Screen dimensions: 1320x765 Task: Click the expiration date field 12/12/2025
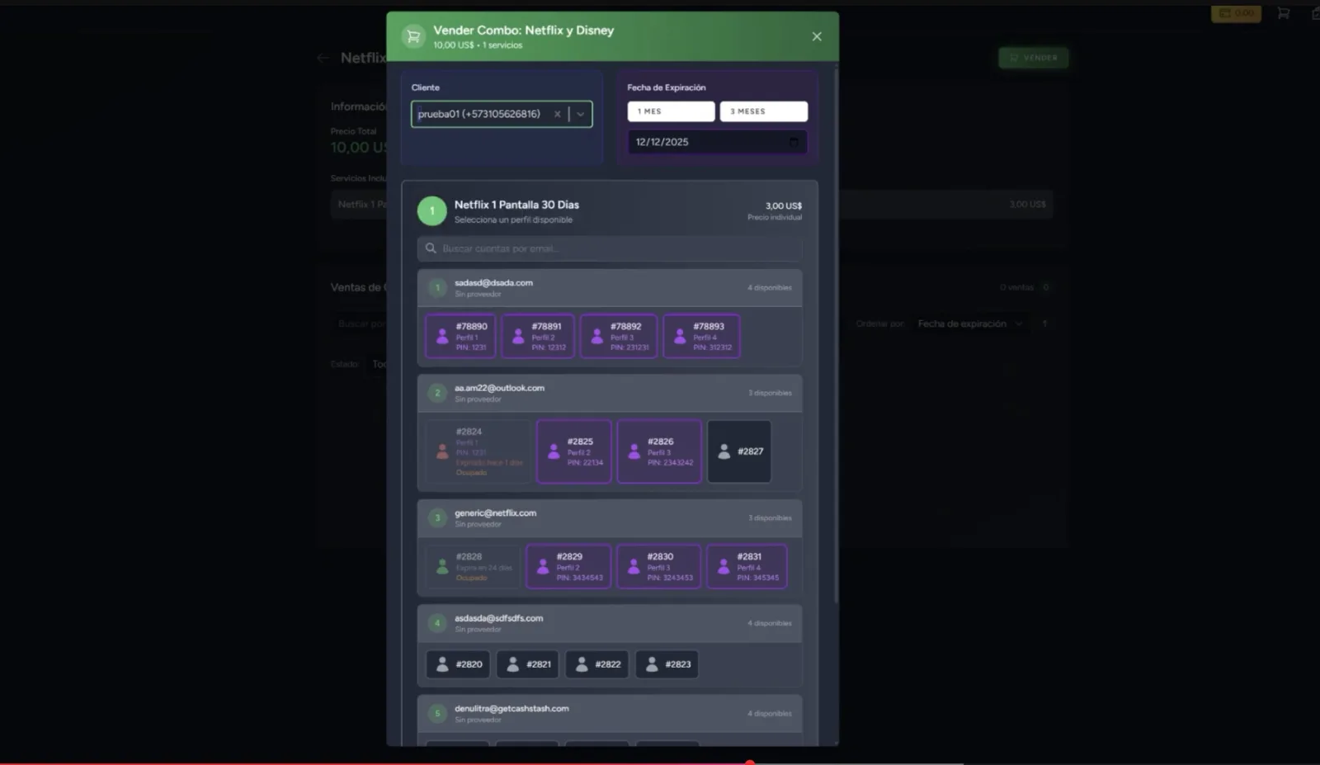(x=717, y=142)
